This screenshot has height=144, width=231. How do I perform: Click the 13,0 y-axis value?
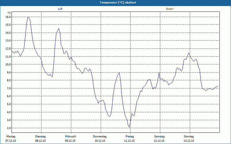click(x=8, y=41)
